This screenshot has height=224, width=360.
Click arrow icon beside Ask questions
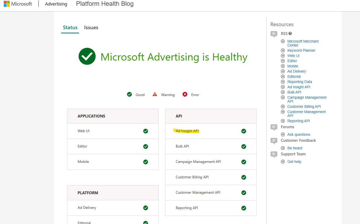tap(283, 134)
